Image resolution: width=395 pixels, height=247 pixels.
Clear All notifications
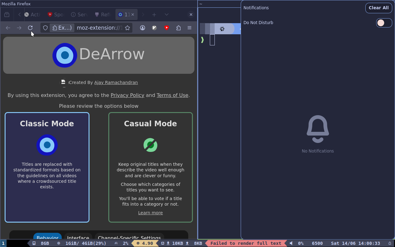(x=379, y=8)
